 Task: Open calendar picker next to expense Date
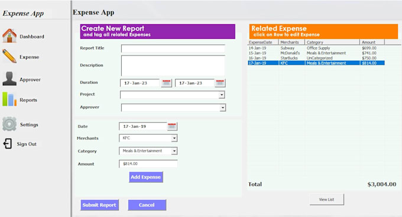tap(172, 126)
